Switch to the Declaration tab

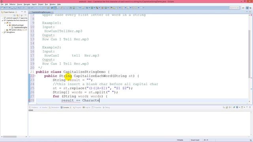point(54,107)
